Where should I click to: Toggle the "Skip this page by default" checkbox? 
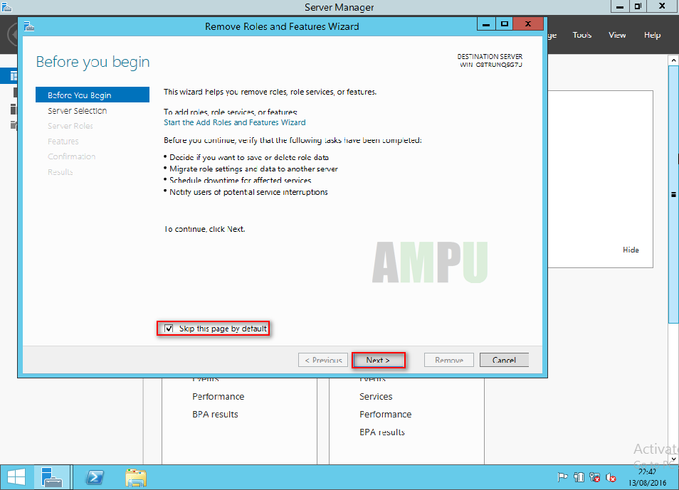pyautogui.click(x=167, y=328)
